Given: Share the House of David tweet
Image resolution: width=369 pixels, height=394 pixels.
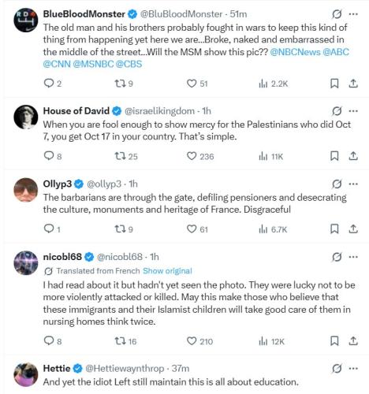Looking at the screenshot, I should 353,156.
